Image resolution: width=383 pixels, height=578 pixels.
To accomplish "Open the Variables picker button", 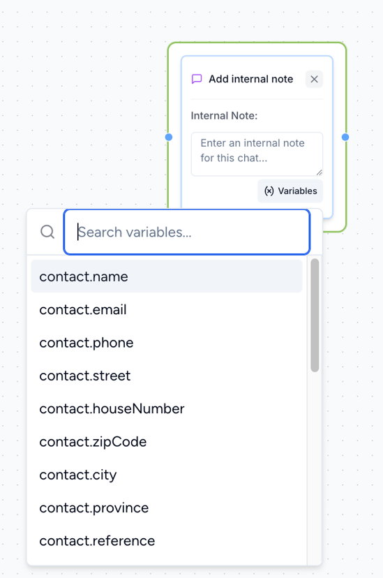I will click(290, 191).
